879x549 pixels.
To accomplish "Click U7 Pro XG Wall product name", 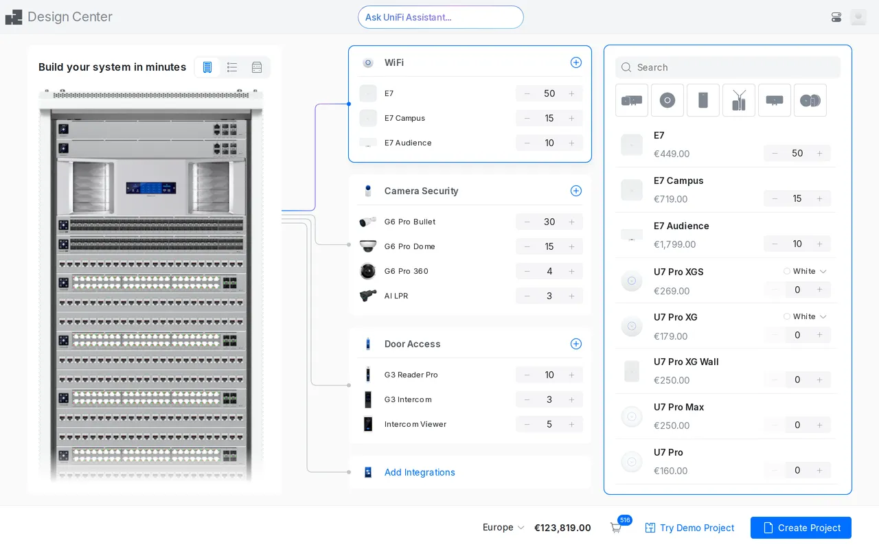I will pos(686,362).
